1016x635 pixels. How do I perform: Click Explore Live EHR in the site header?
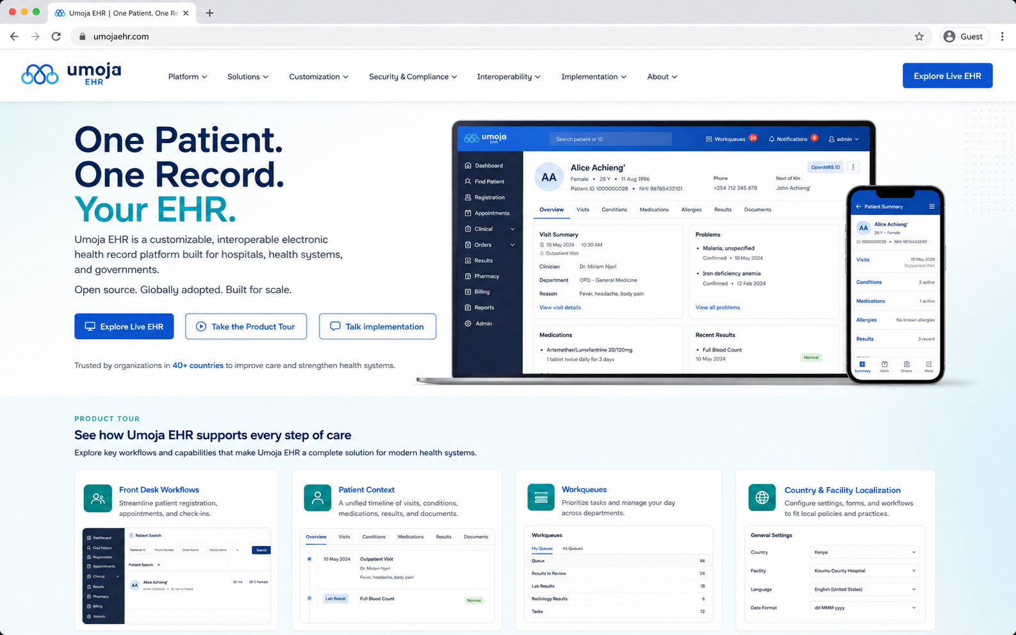pyautogui.click(x=947, y=76)
